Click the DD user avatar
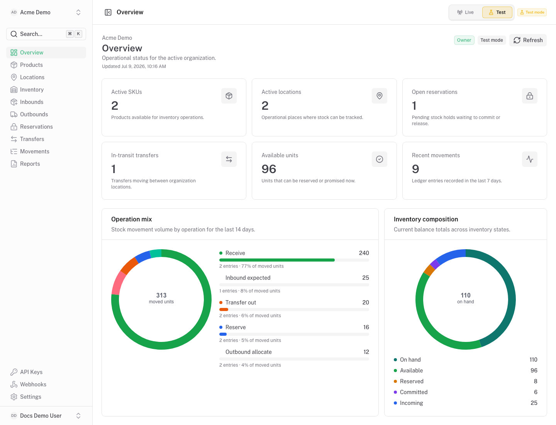Screen dimensions: 556x425 point(14,416)
